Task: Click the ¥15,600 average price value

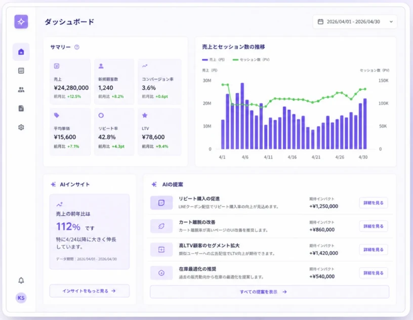Action: [65, 137]
